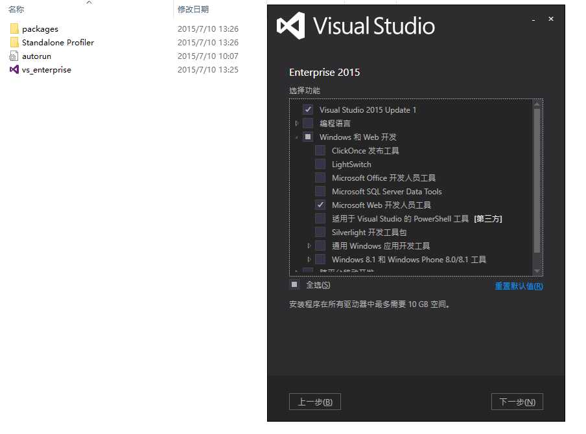586x434 pixels.
Task: Click the feature list scroll down arrow
Action: (537, 271)
